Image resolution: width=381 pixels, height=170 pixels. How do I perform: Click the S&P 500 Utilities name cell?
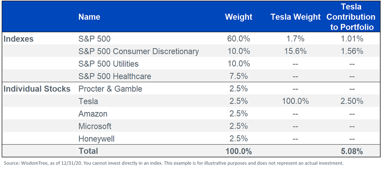click(109, 64)
